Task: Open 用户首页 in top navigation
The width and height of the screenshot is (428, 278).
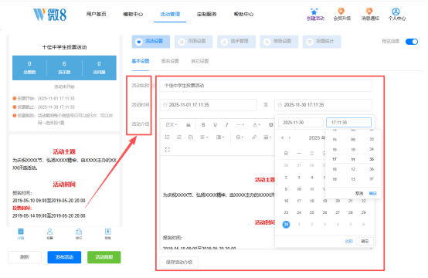Action: click(x=96, y=14)
